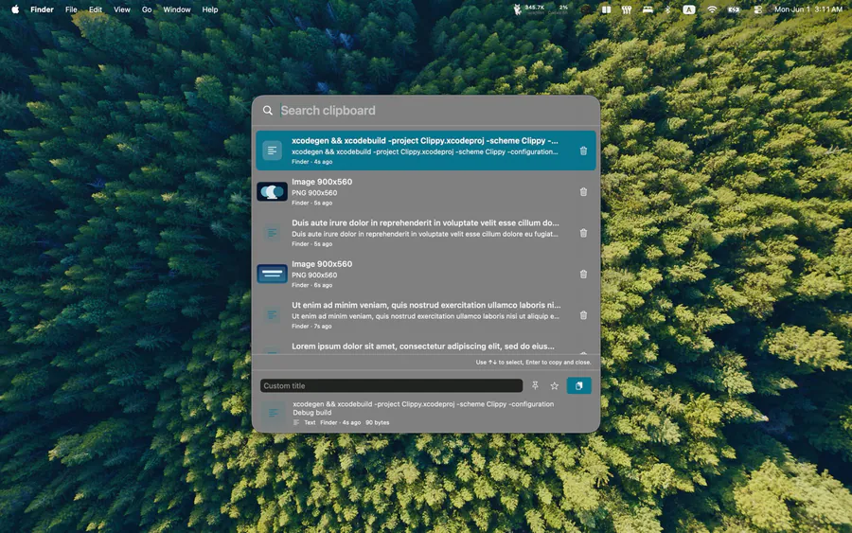Open the Go menu

[147, 9]
